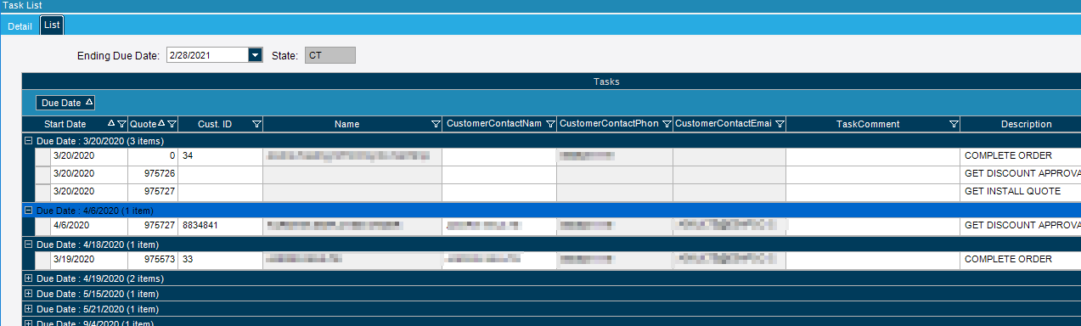Open filter icon on CustomerContactPhon column
Viewport: 1081px width, 326px height.
pyautogui.click(x=667, y=125)
